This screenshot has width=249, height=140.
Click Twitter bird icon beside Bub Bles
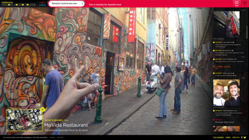[x=233, y=51]
